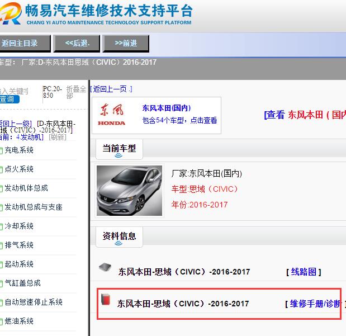Click folder icon beside 排气系统
Image resolution: width=346 pixels, height=336 pixels.
pos(1,245)
